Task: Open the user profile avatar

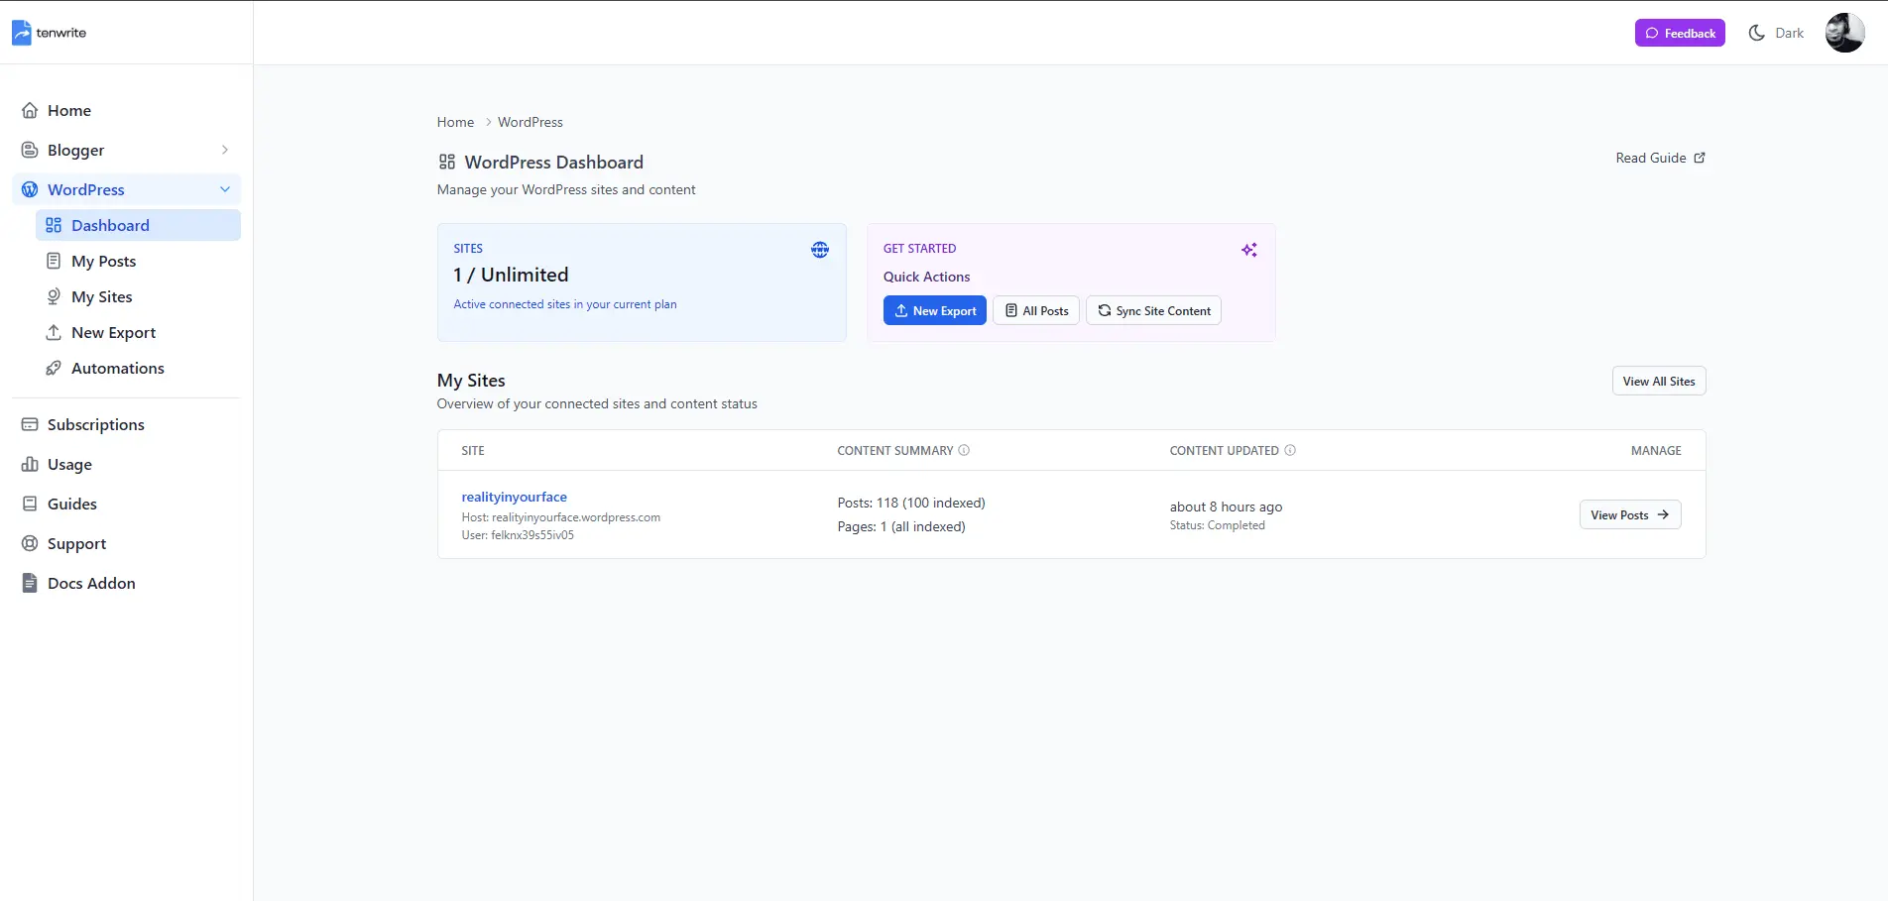Action: (x=1844, y=33)
